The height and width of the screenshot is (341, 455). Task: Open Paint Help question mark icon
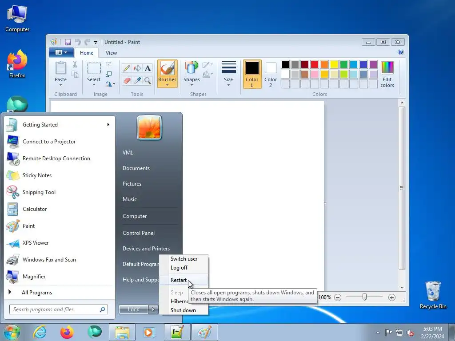(401, 52)
